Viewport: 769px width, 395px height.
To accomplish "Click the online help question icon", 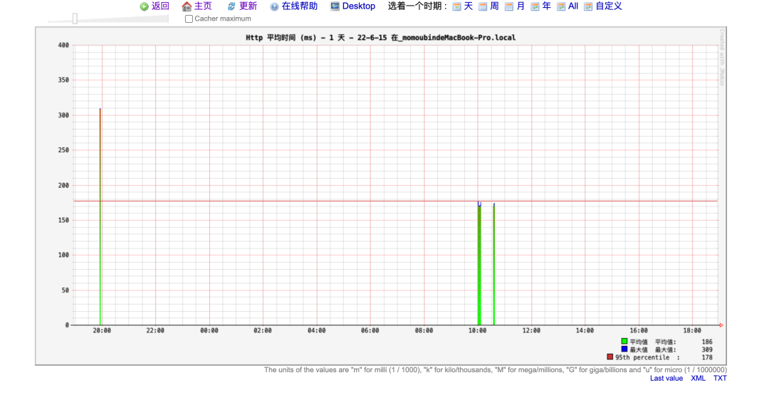I will click(x=274, y=6).
